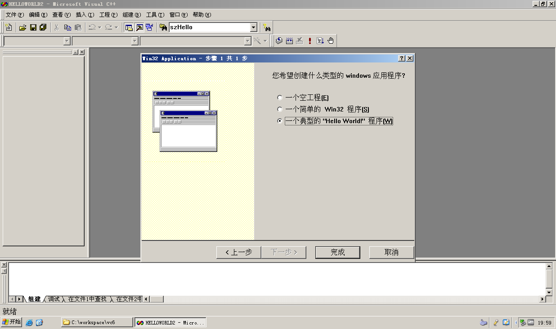Open the 查看 (View) menu
This screenshot has height=329, width=556.
pos(62,15)
